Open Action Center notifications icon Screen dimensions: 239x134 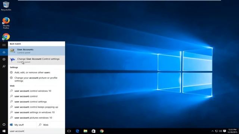tap(224, 131)
